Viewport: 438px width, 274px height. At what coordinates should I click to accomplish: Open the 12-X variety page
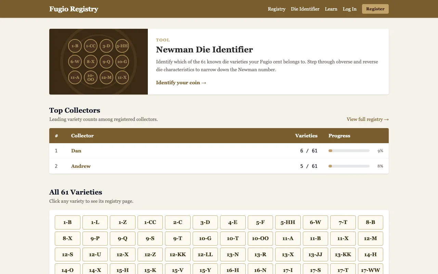[123, 254]
